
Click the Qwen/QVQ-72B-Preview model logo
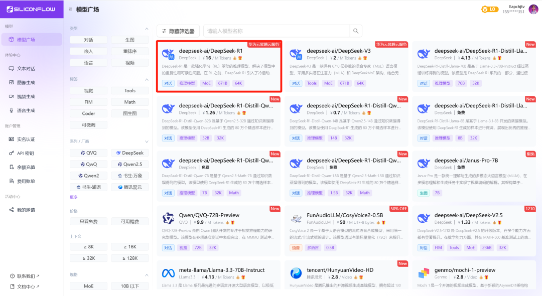coord(168,218)
